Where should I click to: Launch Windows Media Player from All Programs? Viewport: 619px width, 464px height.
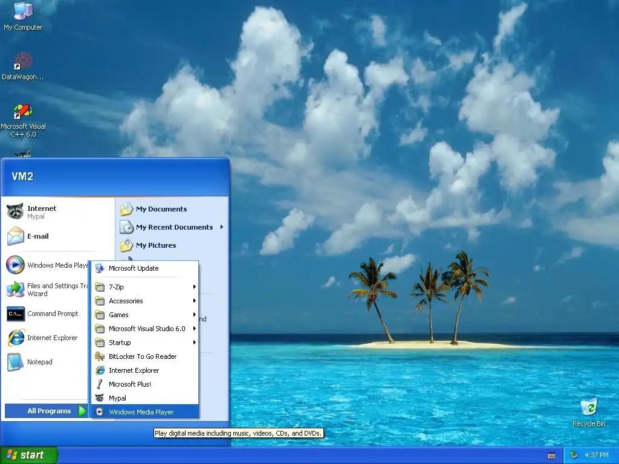pos(145,412)
